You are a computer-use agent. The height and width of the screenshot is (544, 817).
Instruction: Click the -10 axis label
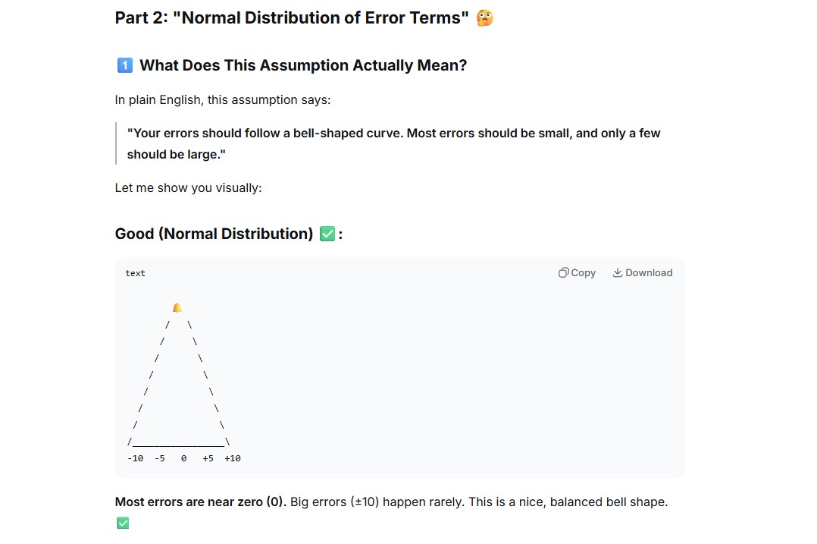(135, 458)
